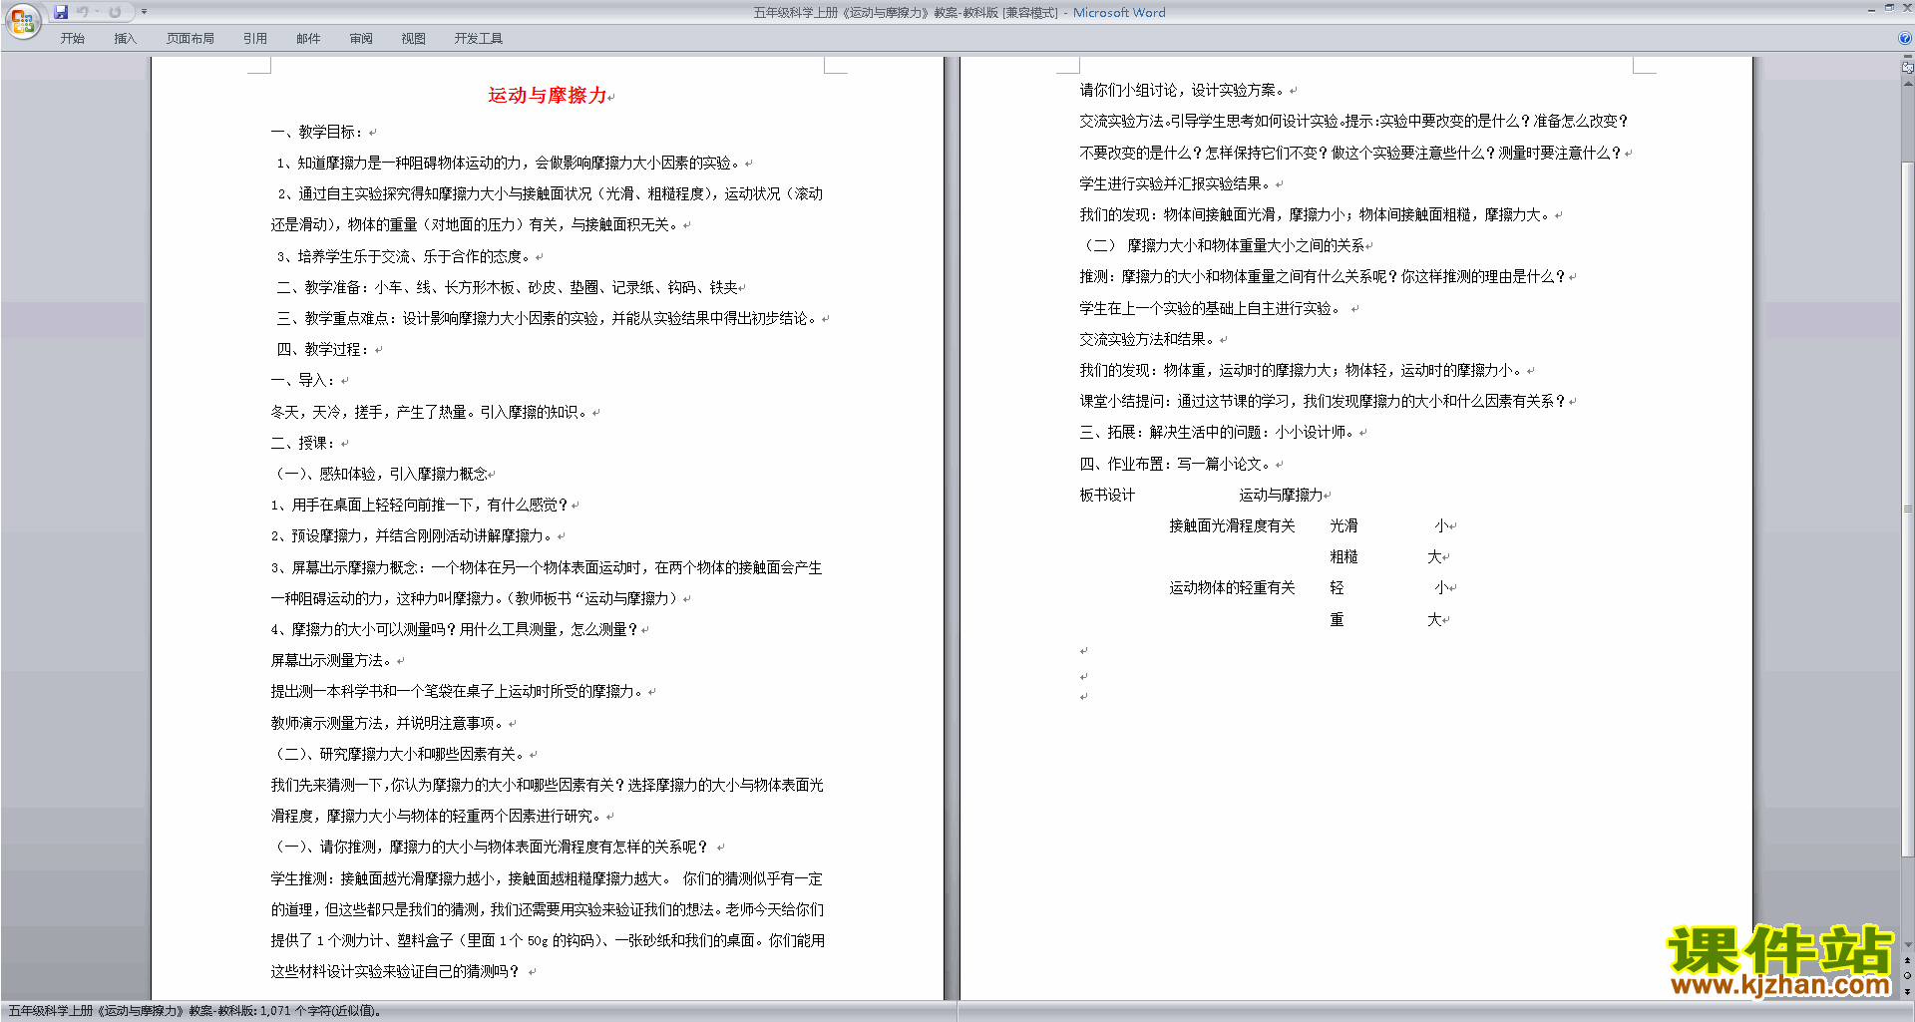
Task: Switch to 引用 ribbon tab
Action: [x=255, y=38]
